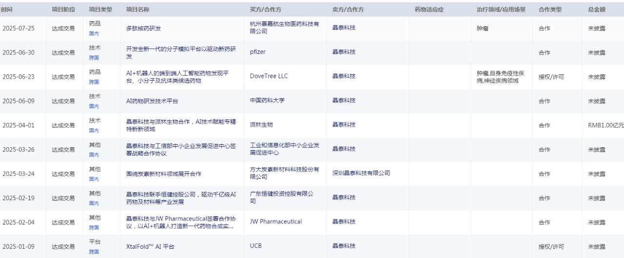Screen dimensions: 624x258
Task: Select the date 2025-07-25
Action: [x=19, y=28]
